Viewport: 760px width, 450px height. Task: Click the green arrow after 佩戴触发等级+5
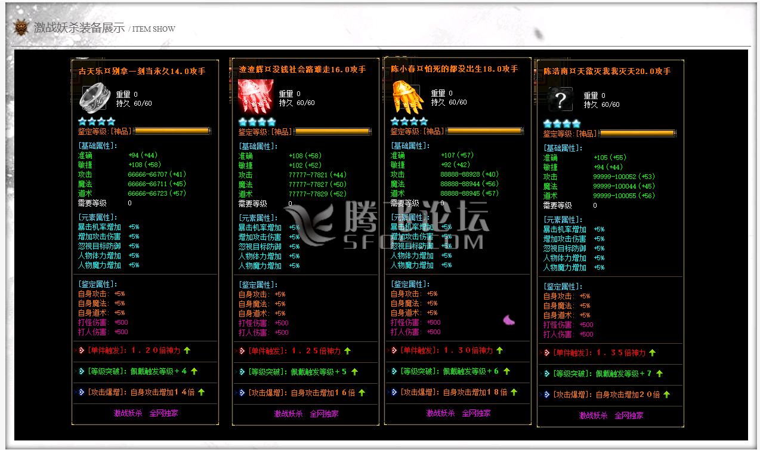pos(354,372)
